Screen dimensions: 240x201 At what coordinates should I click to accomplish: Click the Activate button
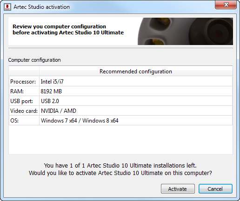click(x=178, y=189)
